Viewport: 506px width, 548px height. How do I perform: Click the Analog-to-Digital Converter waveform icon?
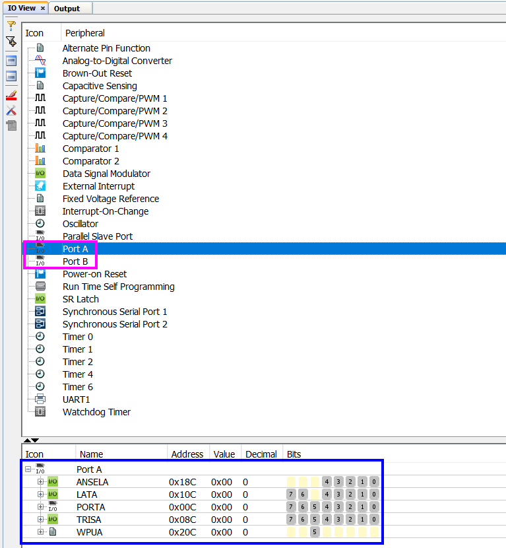click(x=40, y=61)
